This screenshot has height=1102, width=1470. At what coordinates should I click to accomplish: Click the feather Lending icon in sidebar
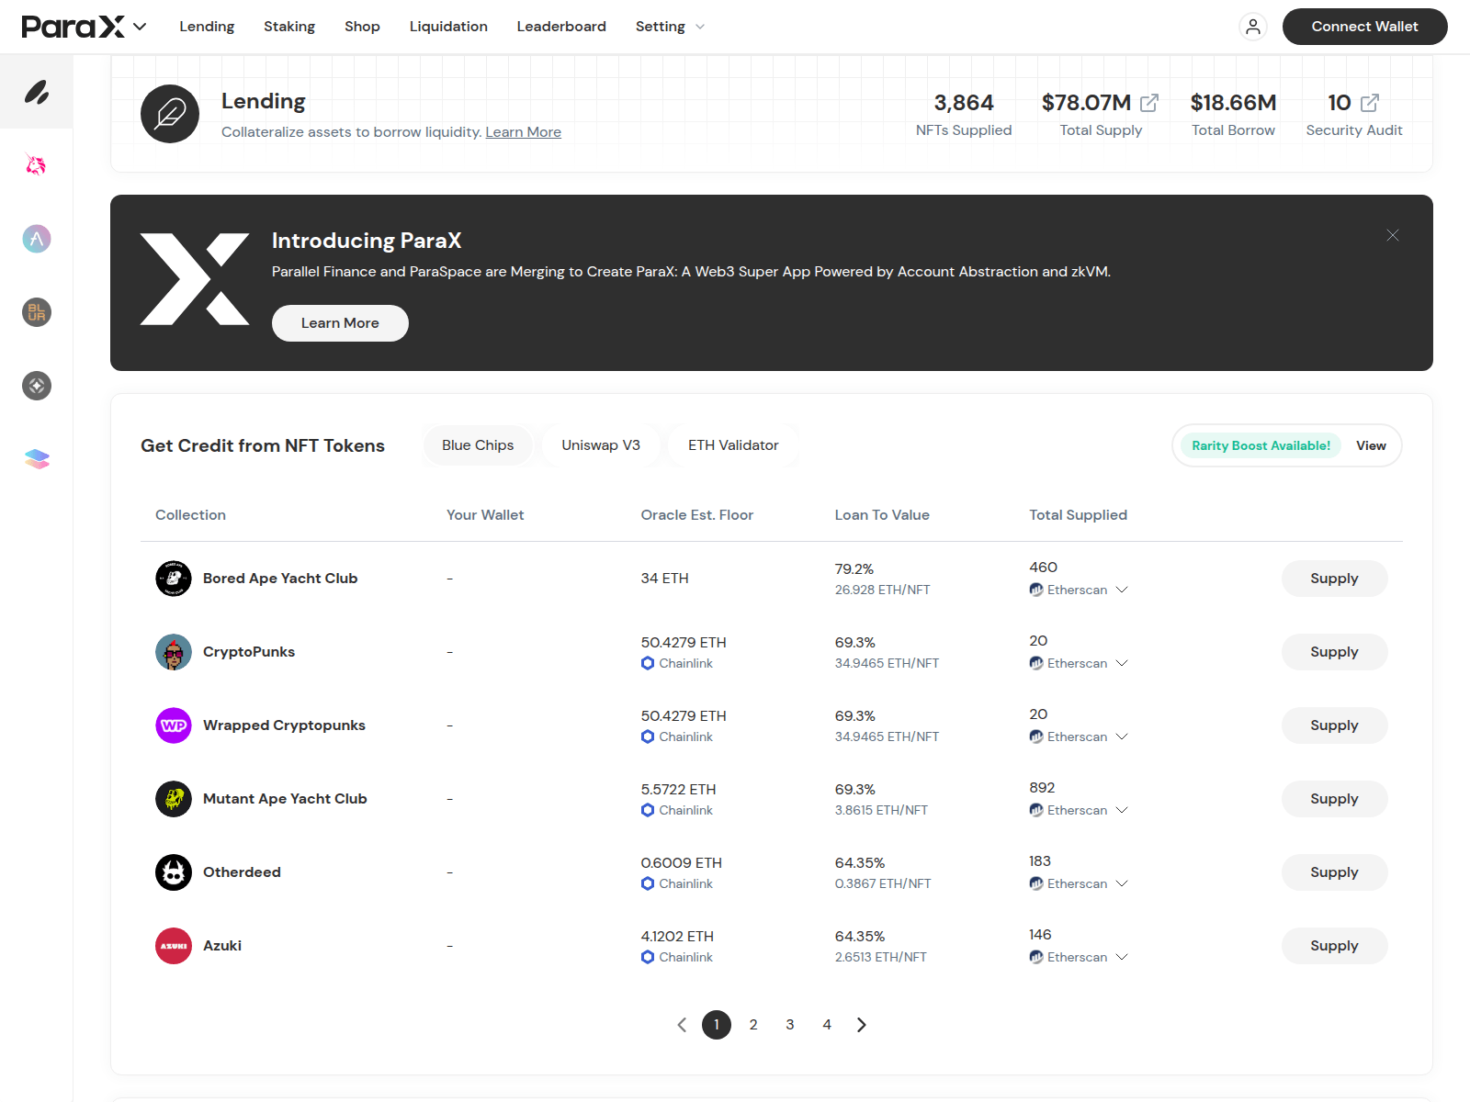37,92
